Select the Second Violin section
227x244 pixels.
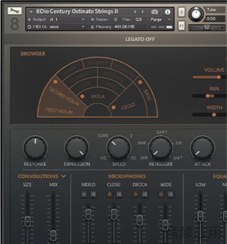64,96
